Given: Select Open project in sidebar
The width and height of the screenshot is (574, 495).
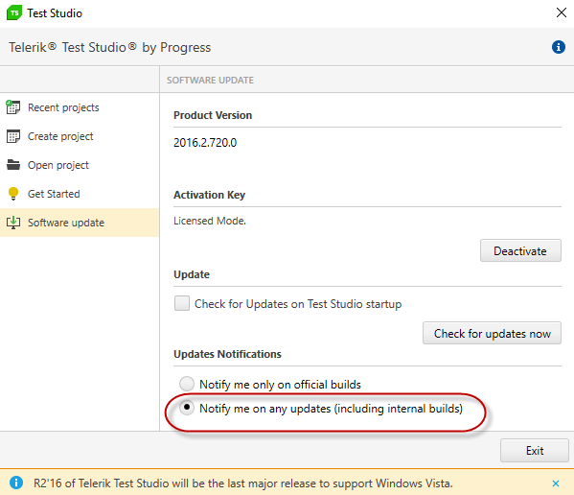Looking at the screenshot, I should [80, 165].
